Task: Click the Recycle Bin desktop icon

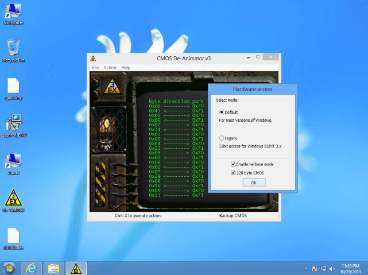Action: pyautogui.click(x=13, y=48)
